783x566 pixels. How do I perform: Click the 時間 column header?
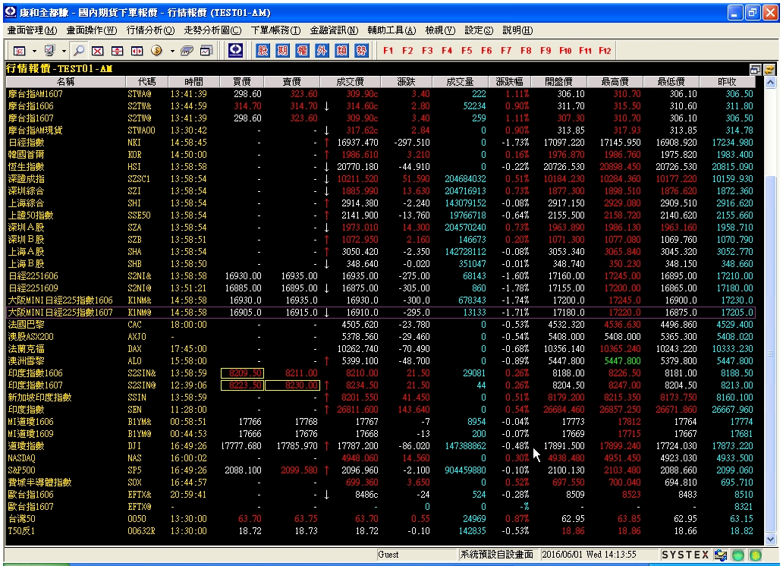tap(193, 81)
